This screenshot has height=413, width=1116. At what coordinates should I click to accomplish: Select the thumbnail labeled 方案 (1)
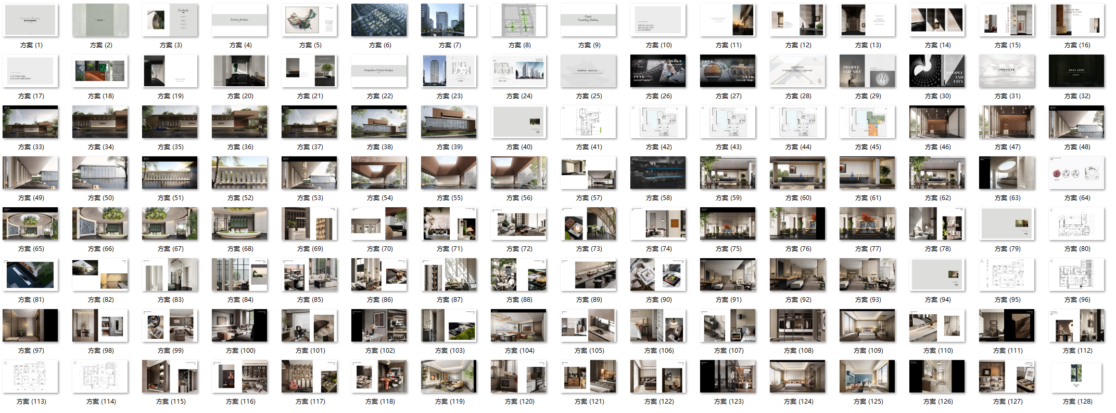(31, 20)
